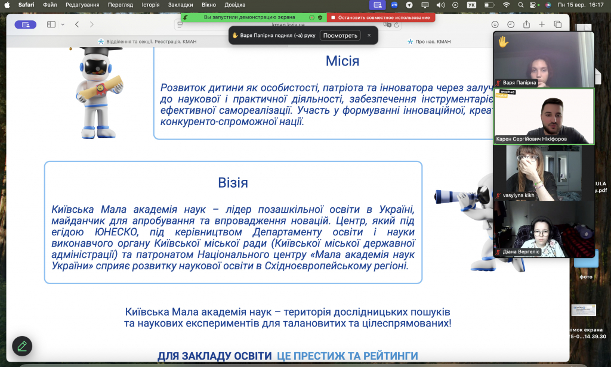Click the purple screen-share button in Safari toolbar
This screenshot has height=367, width=611.
point(25,24)
